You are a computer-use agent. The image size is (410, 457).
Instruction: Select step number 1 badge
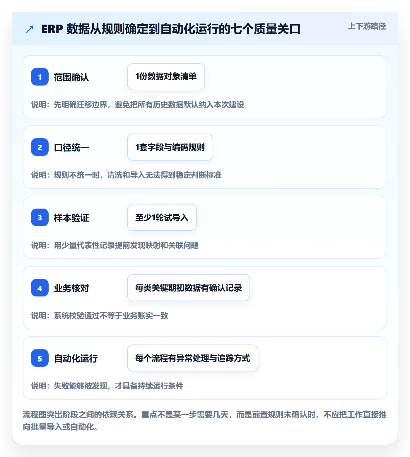tap(40, 77)
